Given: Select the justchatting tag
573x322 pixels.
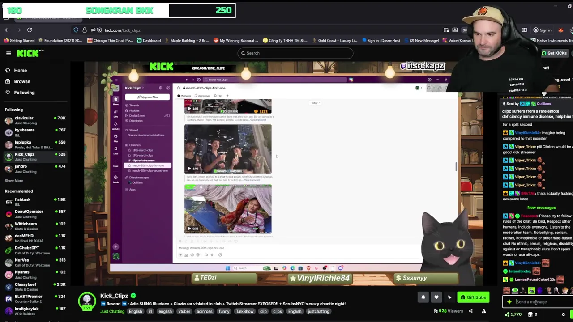Looking at the screenshot, I should pyautogui.click(x=318, y=311).
